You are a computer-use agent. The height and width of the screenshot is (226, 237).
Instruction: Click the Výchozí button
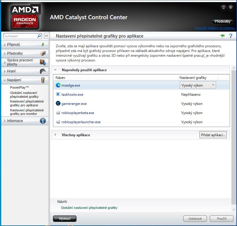[x=65, y=219]
